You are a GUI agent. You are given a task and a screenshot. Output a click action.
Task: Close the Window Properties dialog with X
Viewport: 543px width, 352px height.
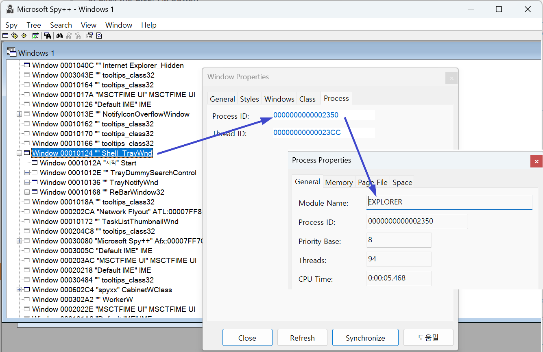point(451,78)
